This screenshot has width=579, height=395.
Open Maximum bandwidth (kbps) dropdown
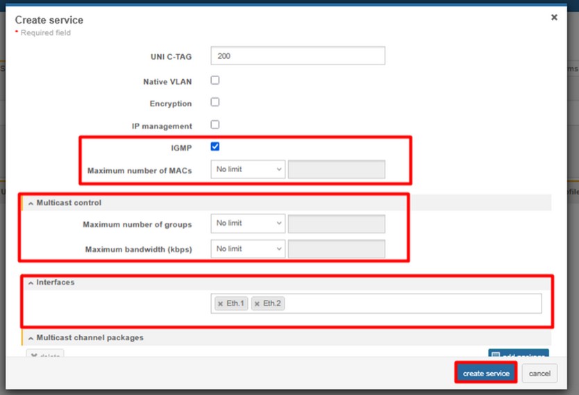[x=248, y=249]
